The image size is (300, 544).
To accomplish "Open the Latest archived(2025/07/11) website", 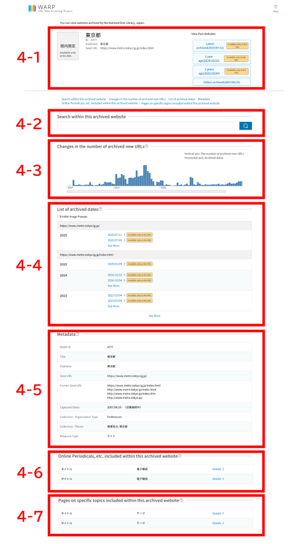I will coord(221,46).
